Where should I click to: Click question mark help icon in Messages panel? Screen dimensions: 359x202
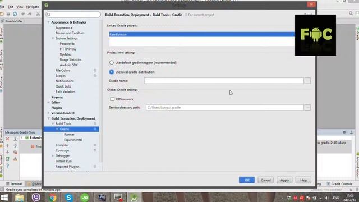click(x=7, y=166)
